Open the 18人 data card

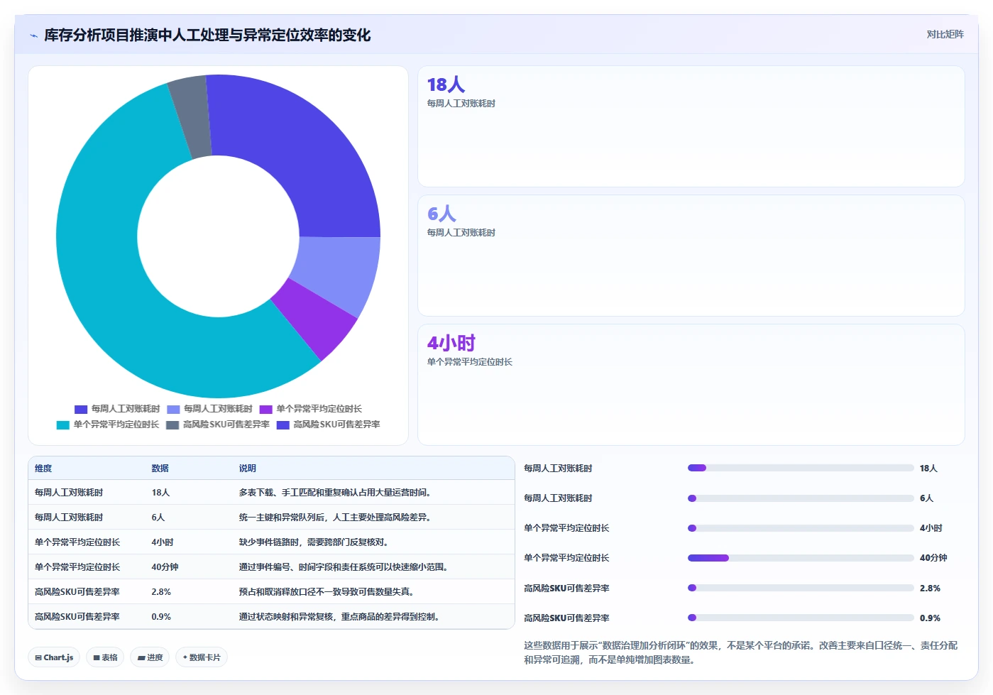[691, 126]
